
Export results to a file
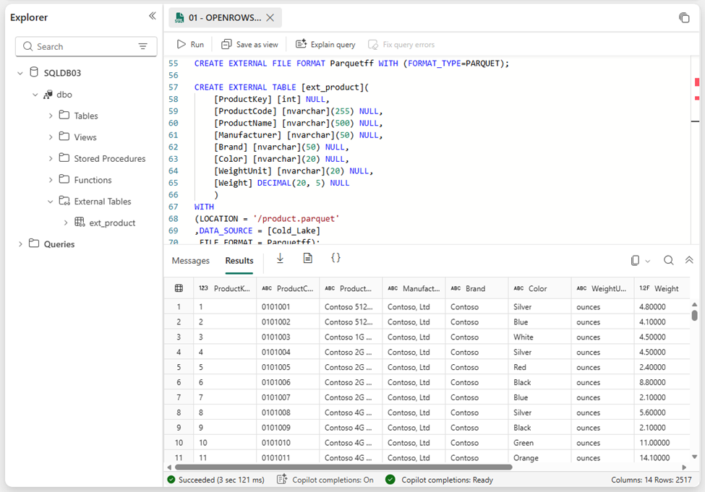(307, 257)
